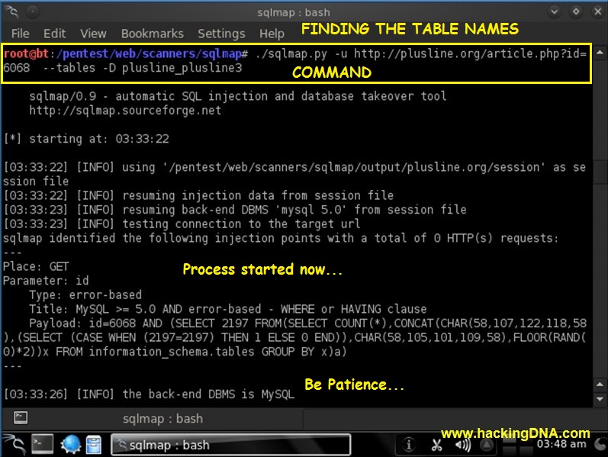Click the root@bt prompt text

[x=26, y=53]
